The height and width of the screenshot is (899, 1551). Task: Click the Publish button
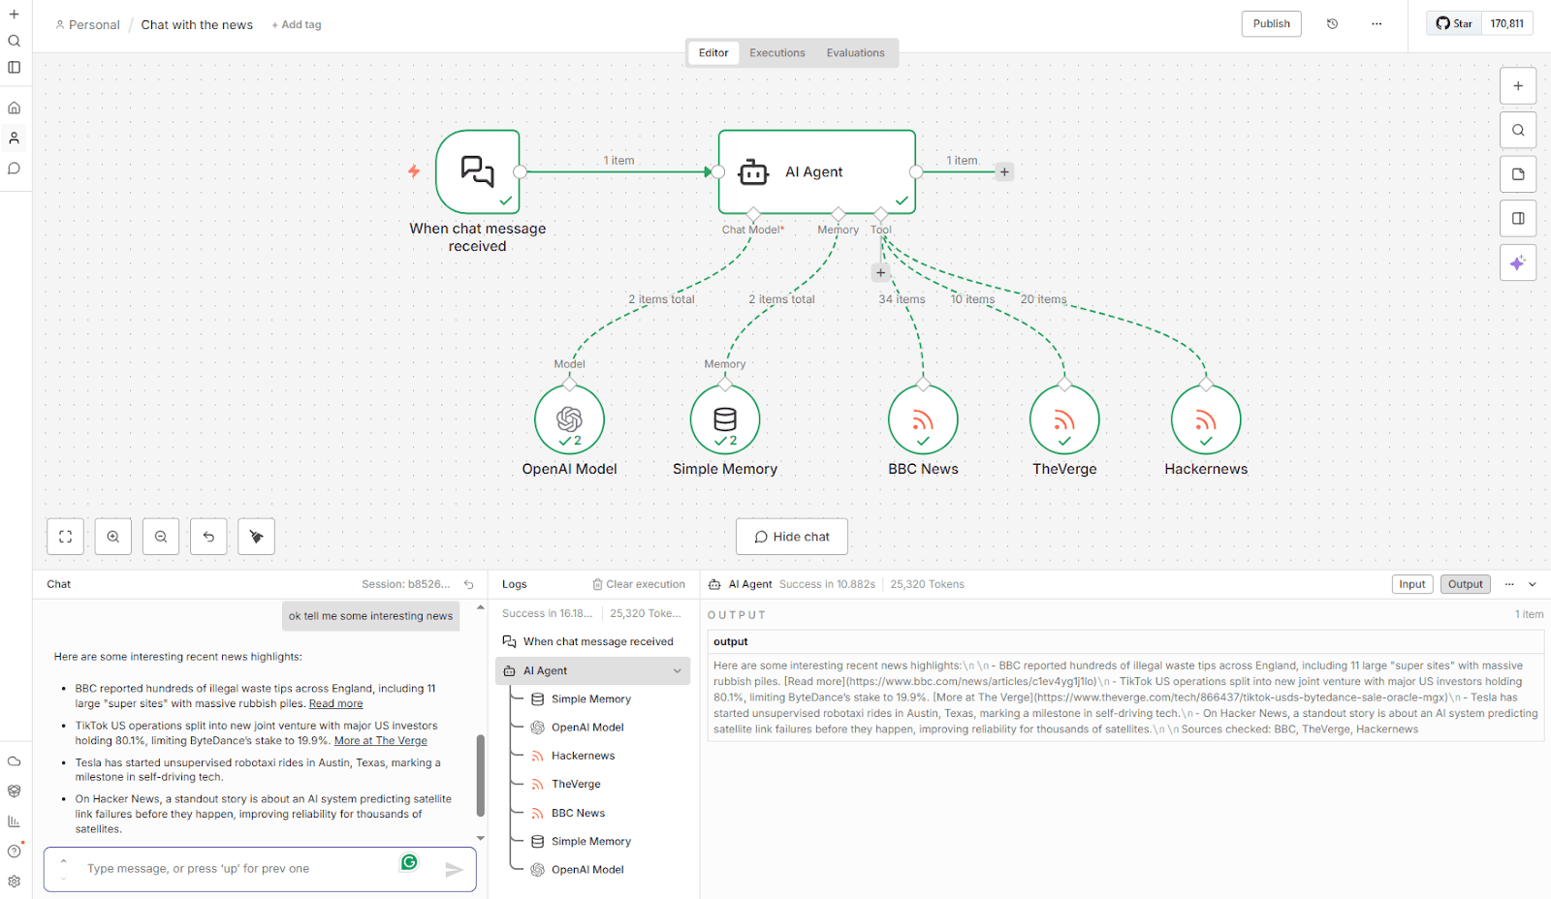coord(1272,24)
